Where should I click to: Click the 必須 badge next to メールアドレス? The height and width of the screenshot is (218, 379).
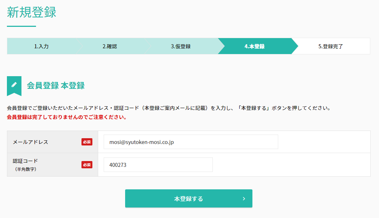click(x=87, y=142)
